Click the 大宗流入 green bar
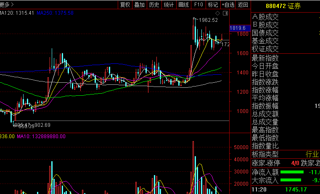This screenshot has width=320, height=194. (x=291, y=180)
